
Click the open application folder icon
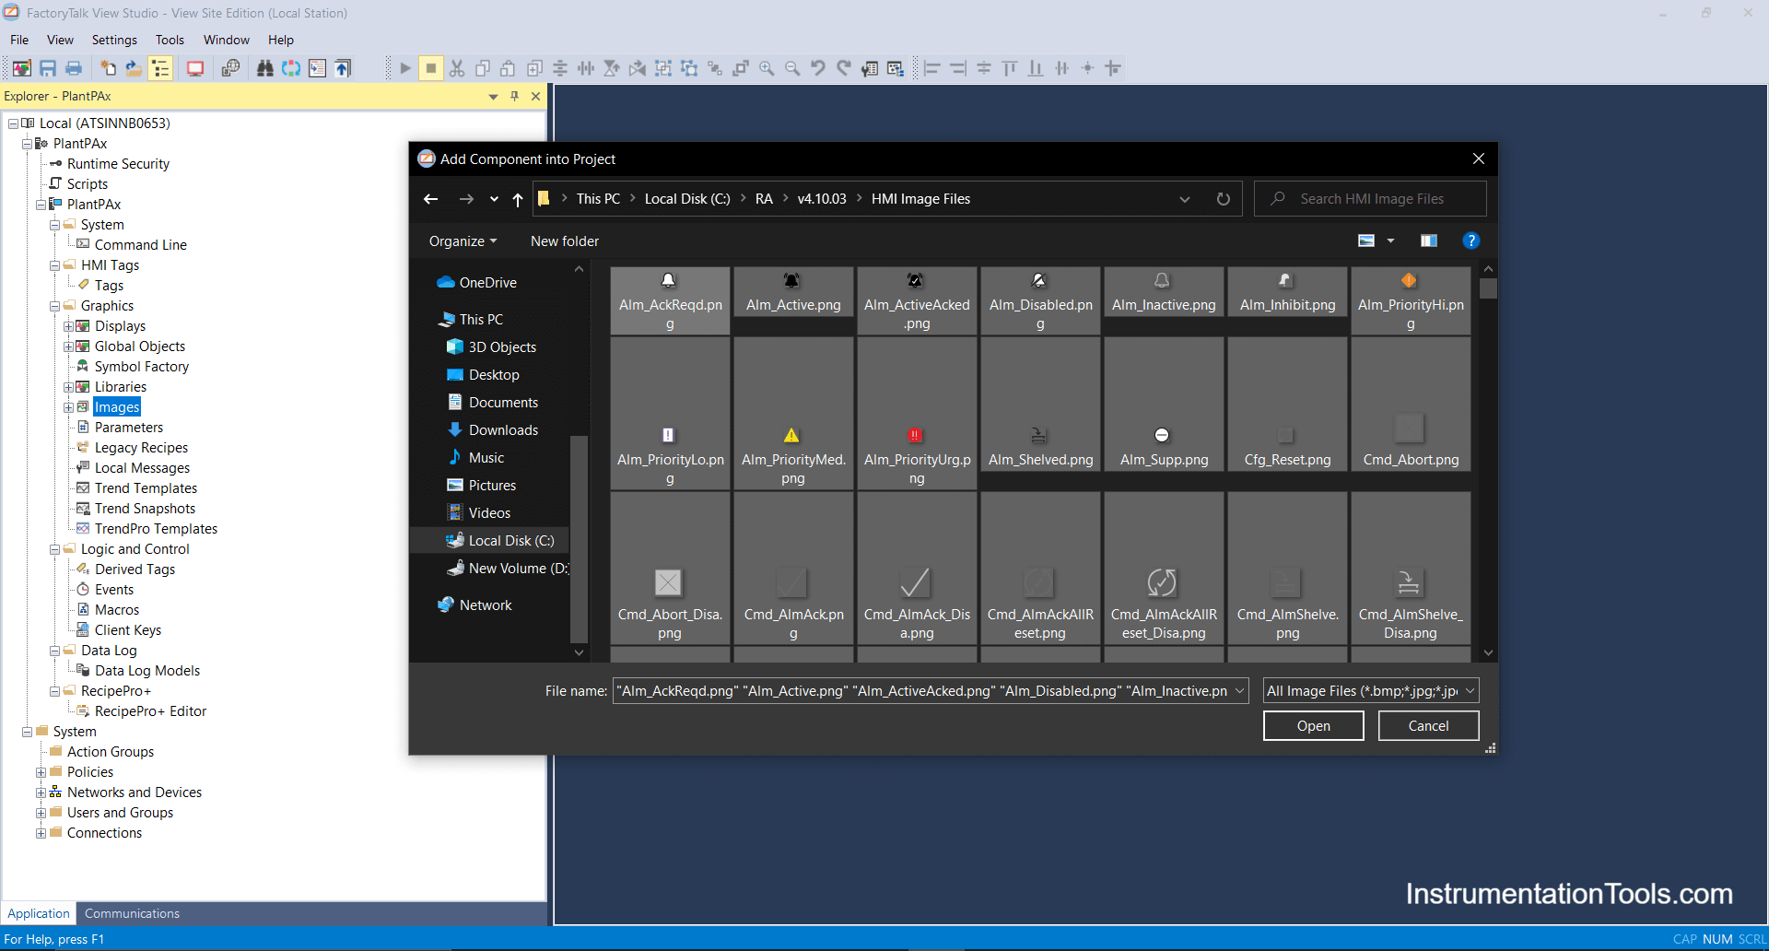[x=134, y=68]
